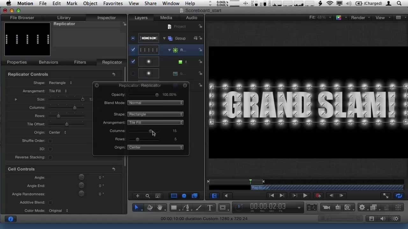Collapse the Group disclosure triangle
Viewport: 408px width, 229px height.
pos(164,38)
